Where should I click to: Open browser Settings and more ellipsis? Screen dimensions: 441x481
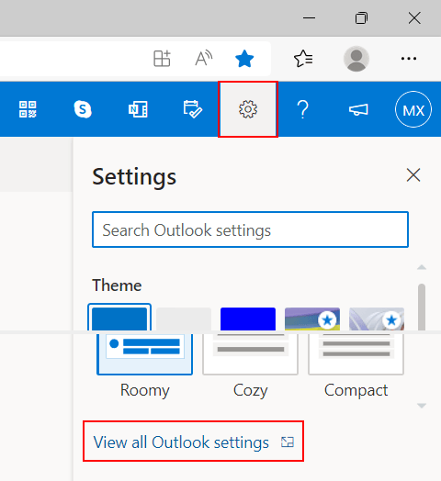pos(409,58)
